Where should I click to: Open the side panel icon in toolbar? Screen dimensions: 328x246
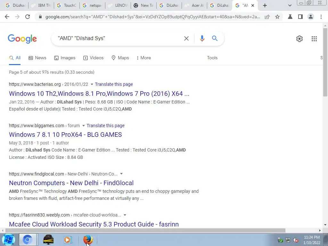[300, 17]
